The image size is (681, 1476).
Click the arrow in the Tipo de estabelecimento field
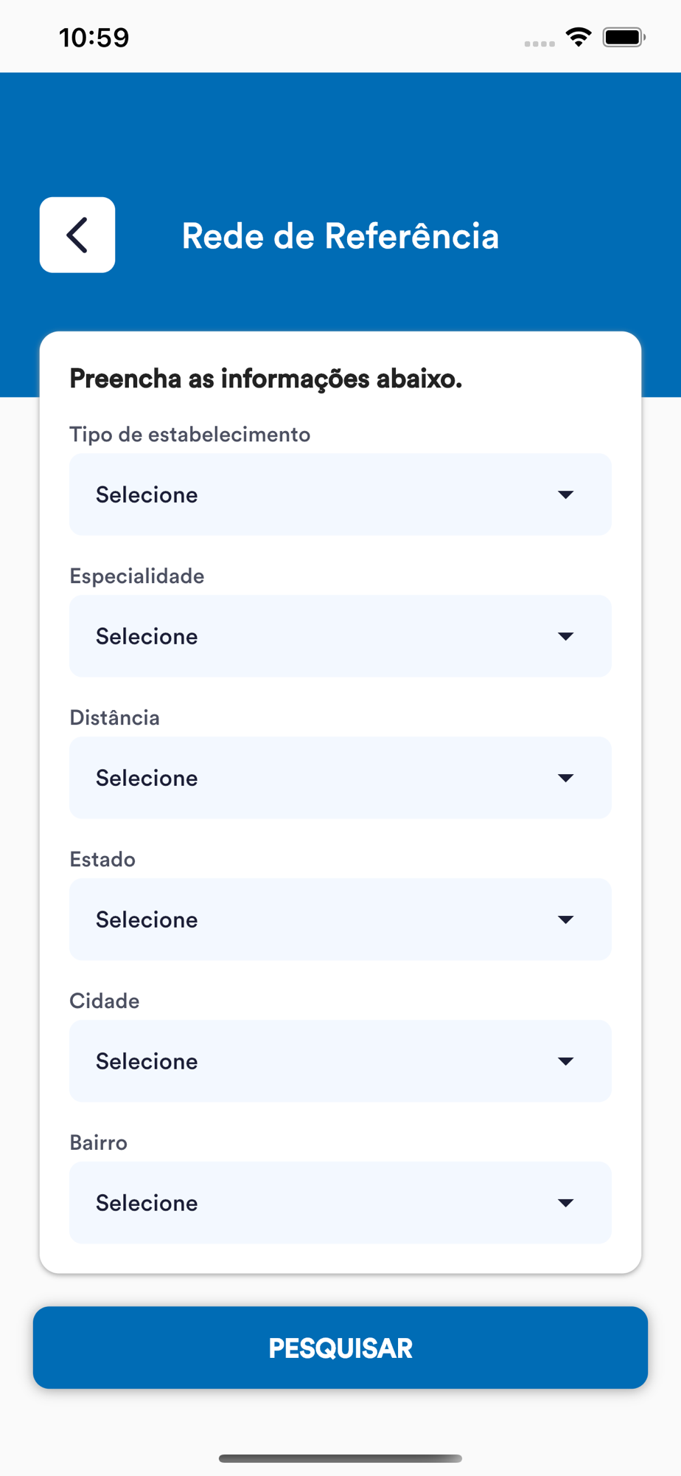coord(565,494)
